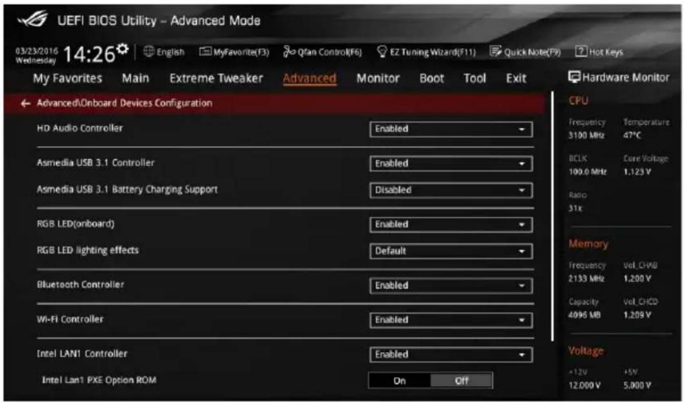684x402 pixels.
Task: Click the 03/23/2016 Wednesday date
Action: point(36,55)
